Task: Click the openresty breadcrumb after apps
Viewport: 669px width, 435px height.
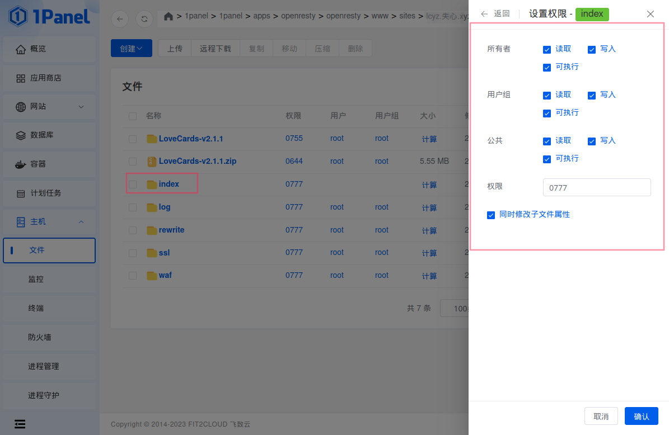Action: click(298, 16)
